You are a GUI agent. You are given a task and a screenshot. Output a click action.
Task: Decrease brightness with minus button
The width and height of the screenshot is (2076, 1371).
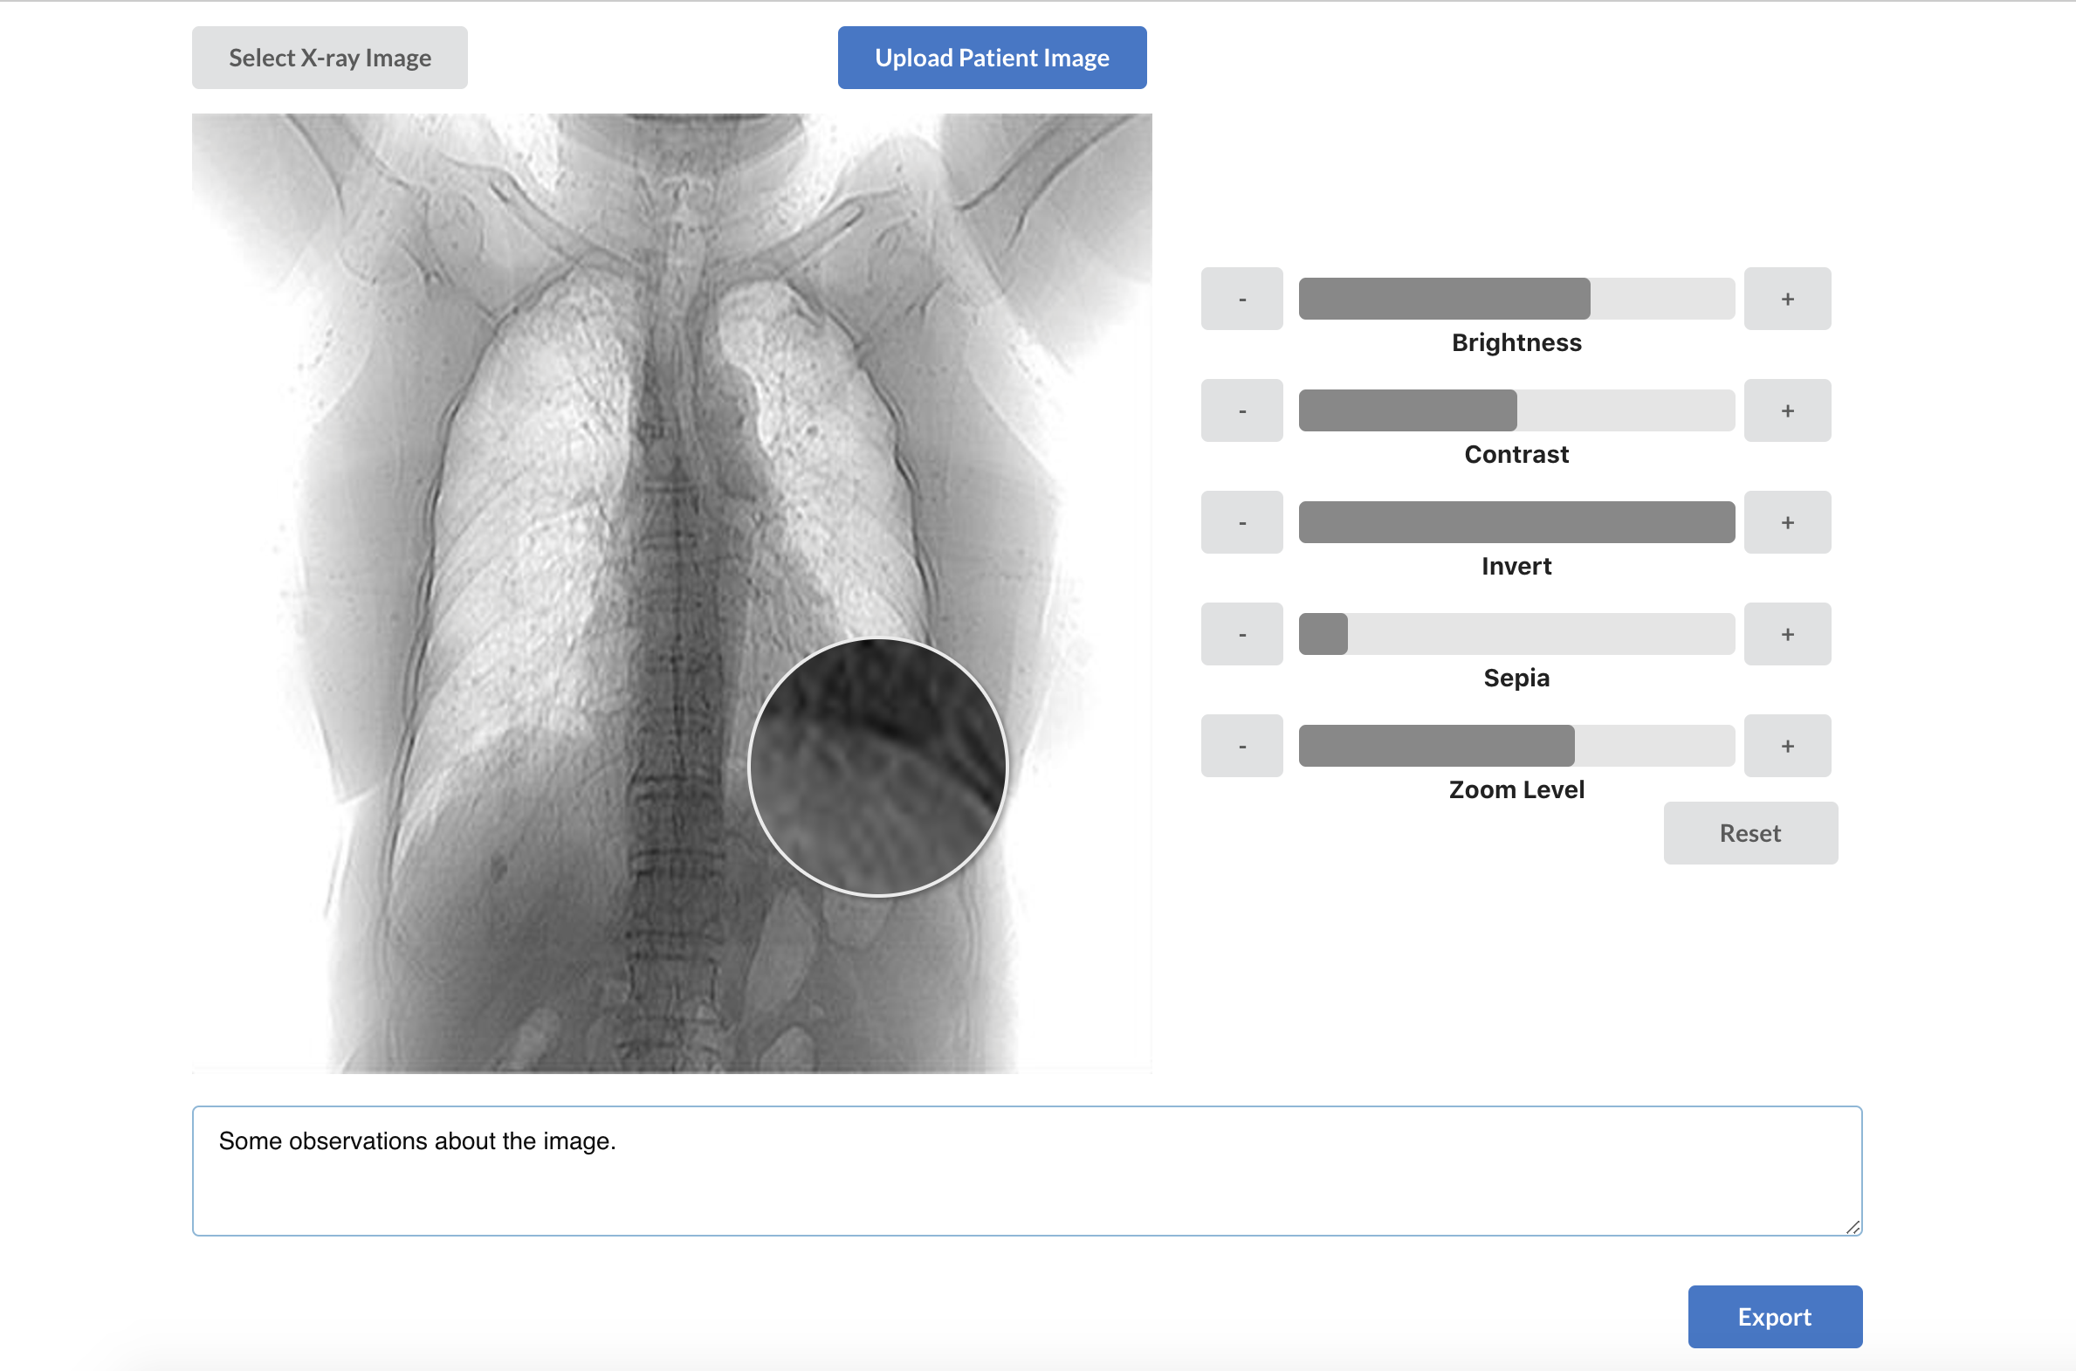pyautogui.click(x=1241, y=299)
